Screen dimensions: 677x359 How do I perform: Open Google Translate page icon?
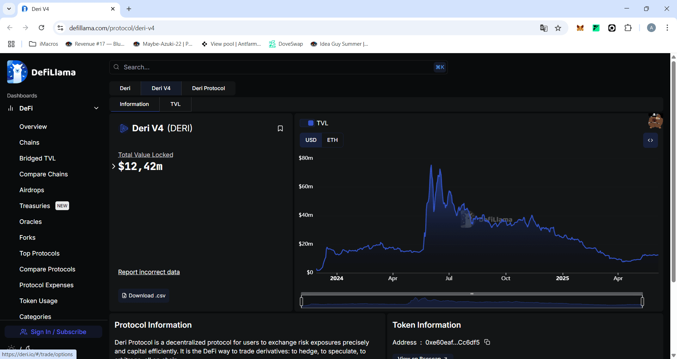544,28
